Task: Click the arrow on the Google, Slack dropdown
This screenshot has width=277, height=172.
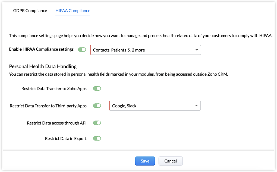Action: click(x=196, y=106)
